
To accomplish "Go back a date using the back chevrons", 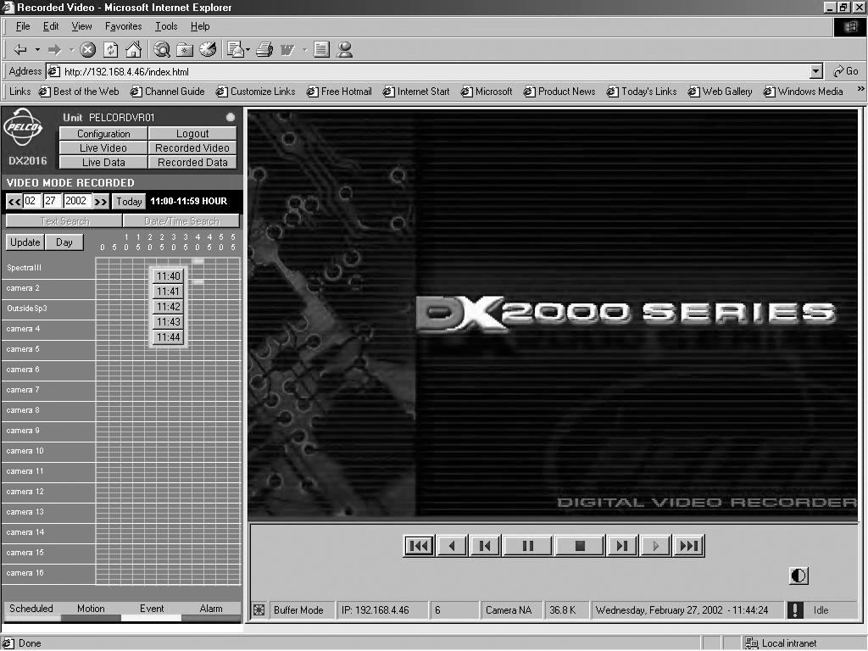I will (x=13, y=201).
